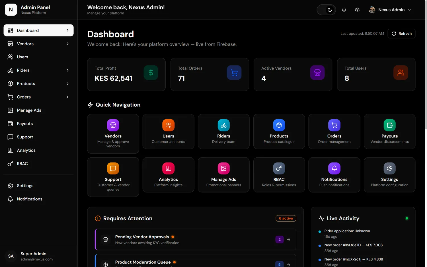The image size is (427, 267).
Task: Select the Analytics chart quick navigation icon
Action: coord(168,169)
